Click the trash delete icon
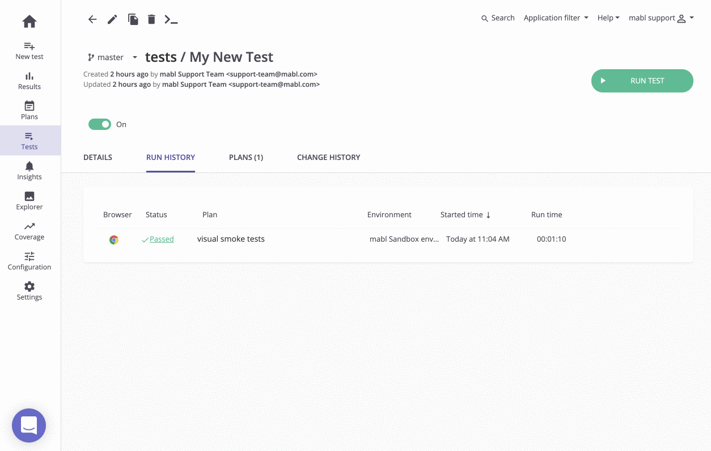 pos(151,19)
